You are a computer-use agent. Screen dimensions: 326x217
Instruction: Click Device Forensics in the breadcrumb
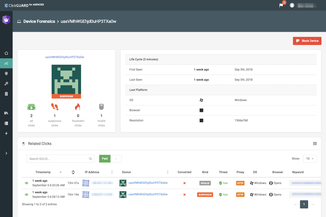coord(39,21)
